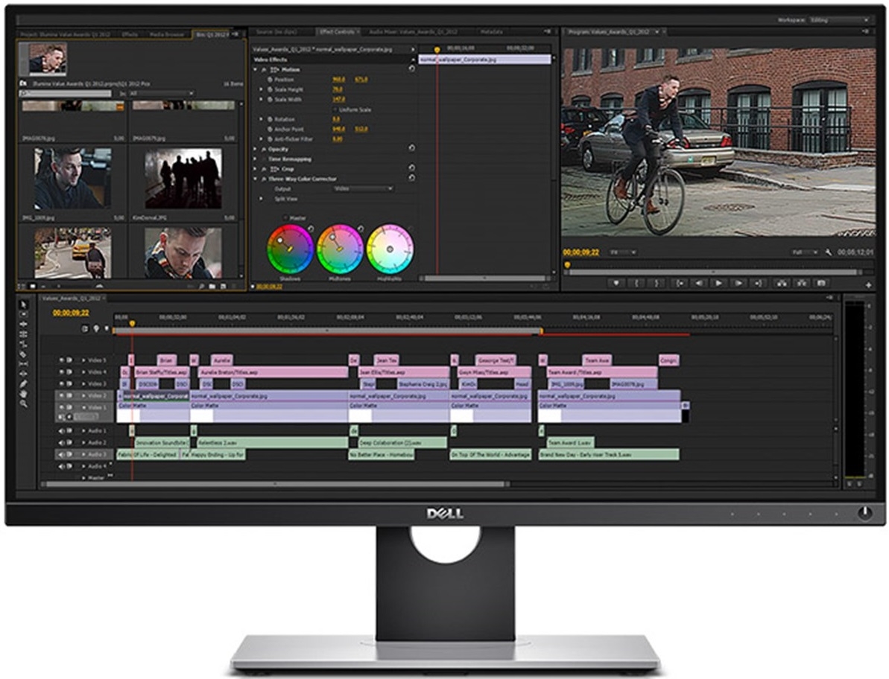This screenshot has width=889, height=679.
Task: Select the Hand tool
Action: tap(23, 394)
